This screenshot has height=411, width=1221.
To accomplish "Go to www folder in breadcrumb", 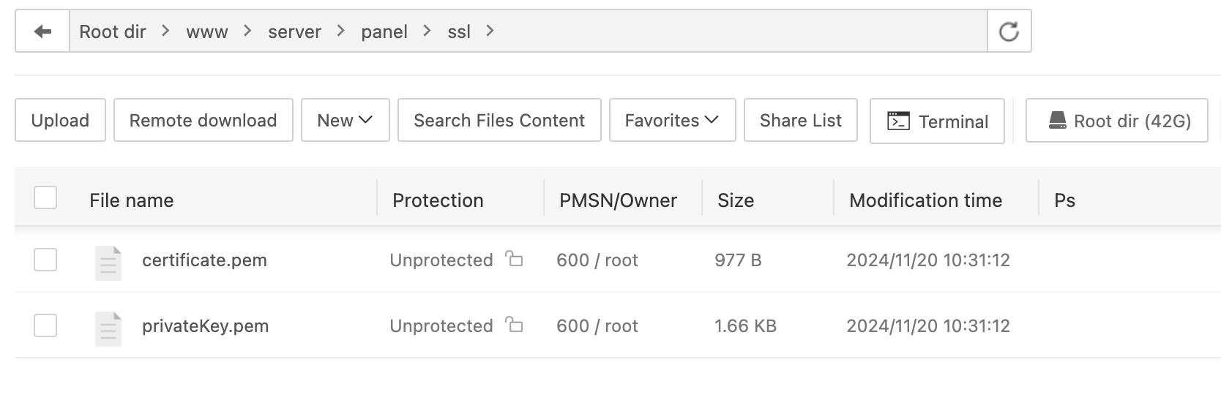I will [x=207, y=32].
